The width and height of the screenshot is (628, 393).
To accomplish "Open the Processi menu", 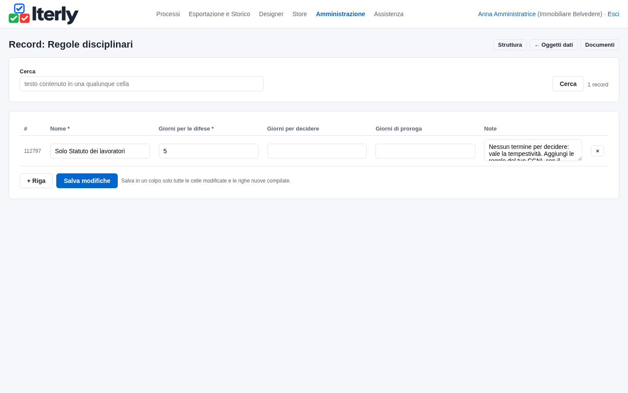I will (x=168, y=14).
